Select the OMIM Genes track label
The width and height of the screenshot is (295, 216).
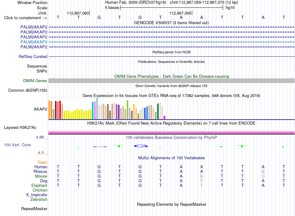pyautogui.click(x=35, y=81)
